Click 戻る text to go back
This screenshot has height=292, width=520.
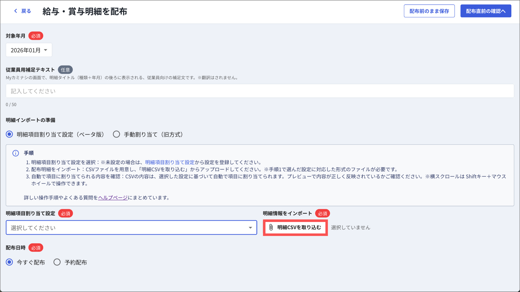(x=26, y=11)
